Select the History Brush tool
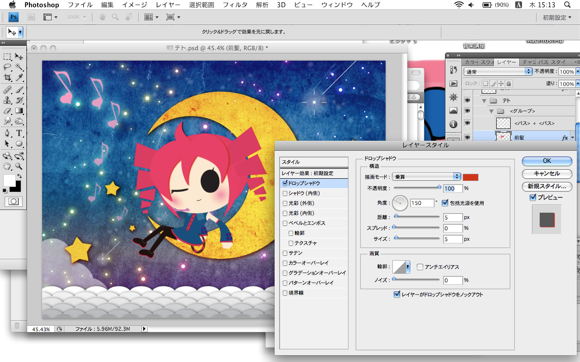Viewport: 580px width, 362px height. click(x=19, y=100)
